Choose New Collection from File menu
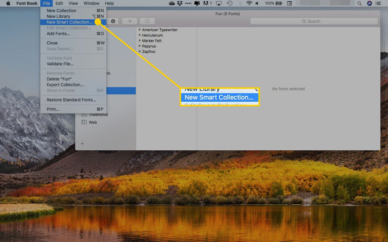 point(73,11)
